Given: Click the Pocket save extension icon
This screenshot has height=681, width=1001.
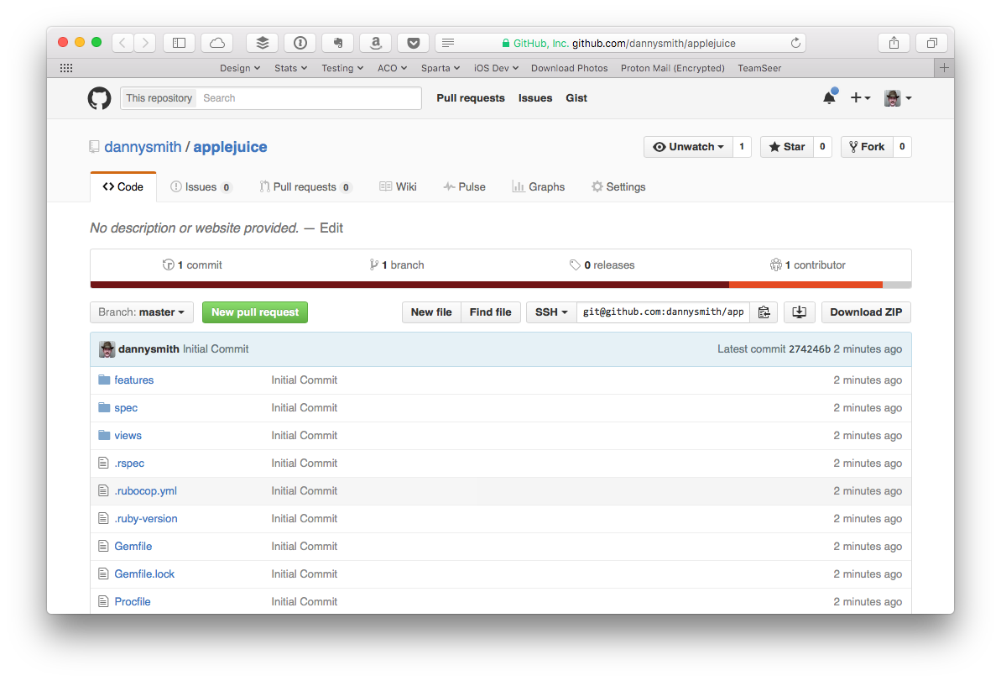Looking at the screenshot, I should point(413,43).
